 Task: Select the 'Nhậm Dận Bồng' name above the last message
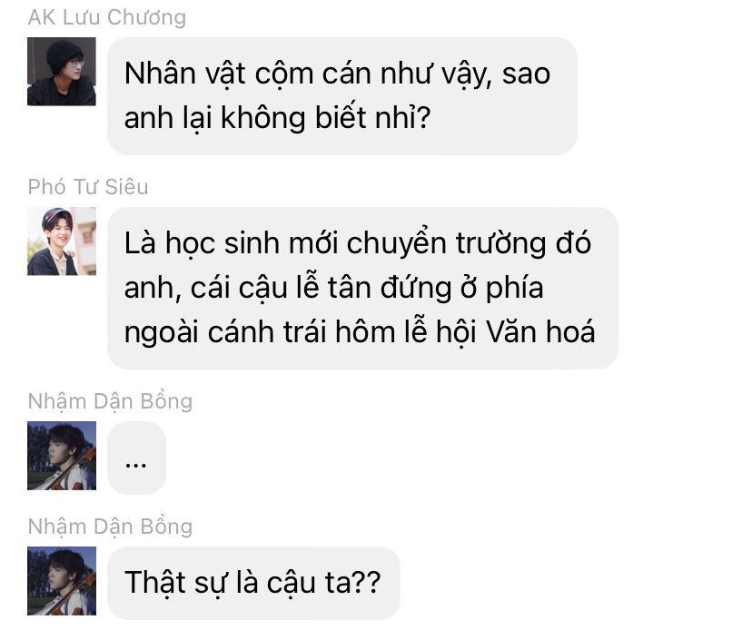point(110,527)
